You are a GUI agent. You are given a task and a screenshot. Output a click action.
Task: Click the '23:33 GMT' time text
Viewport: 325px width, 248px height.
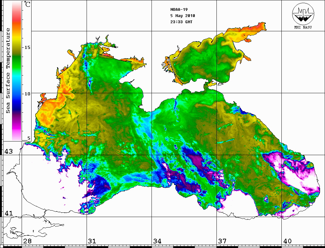click(x=181, y=22)
